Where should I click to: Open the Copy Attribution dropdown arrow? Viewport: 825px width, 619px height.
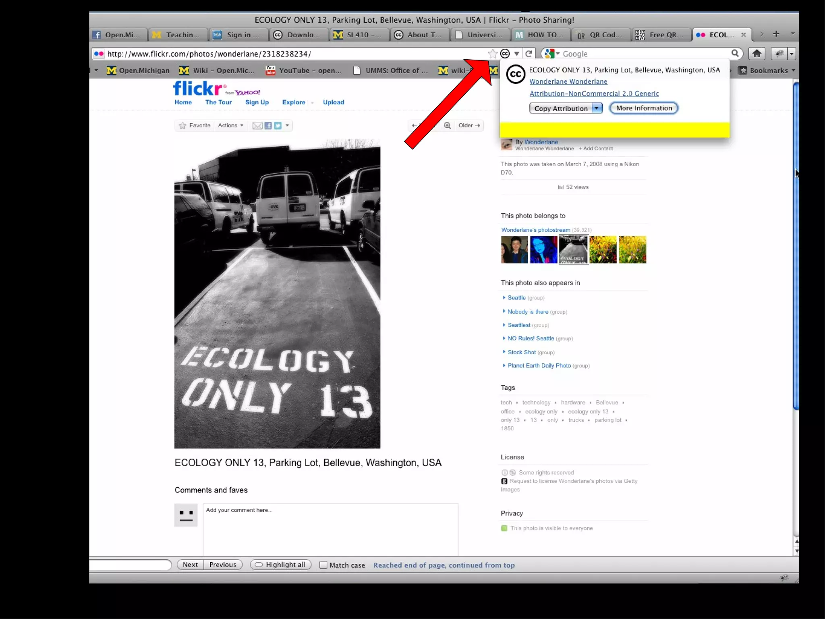(x=597, y=108)
